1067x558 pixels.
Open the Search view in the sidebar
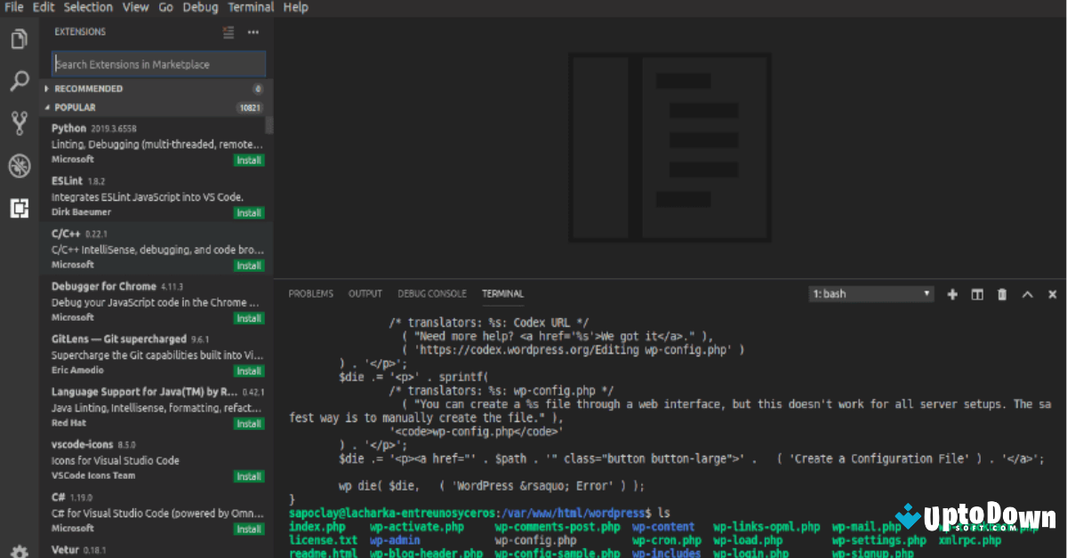(20, 80)
